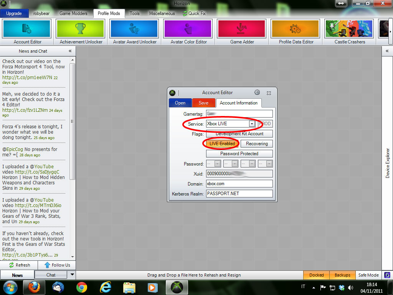Open the Service dropdown showing Xbox LIVE
The height and width of the screenshot is (295, 393).
click(252, 124)
